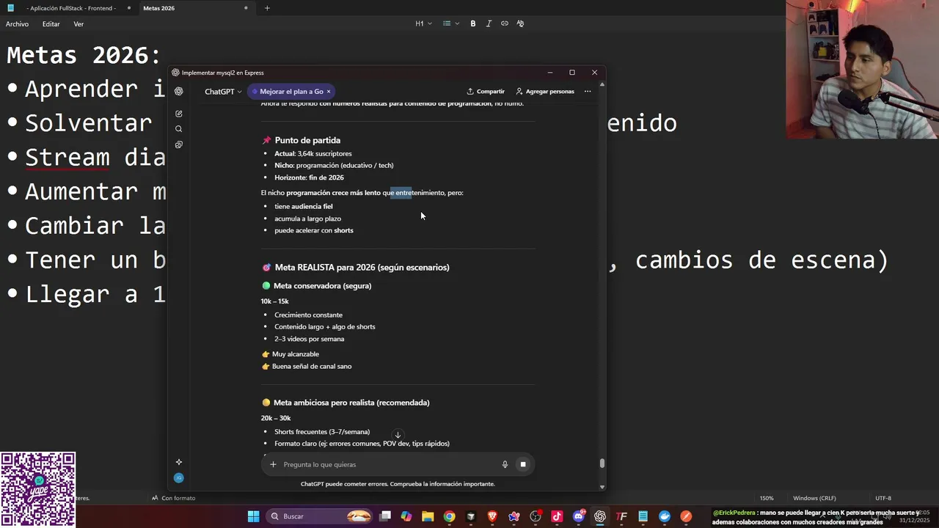Open Google Chrome from the taskbar
The height and width of the screenshot is (528, 939).
pos(449,516)
